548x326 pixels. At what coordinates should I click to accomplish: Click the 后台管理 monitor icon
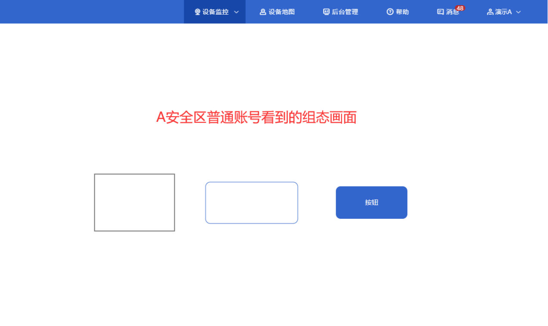click(x=326, y=12)
